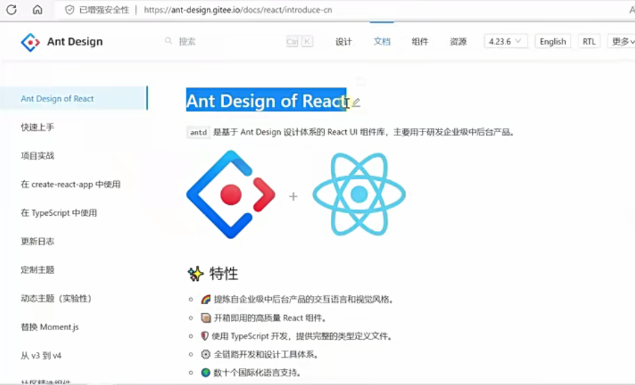
Task: Open the 更多 dropdown menu
Action: click(x=622, y=41)
